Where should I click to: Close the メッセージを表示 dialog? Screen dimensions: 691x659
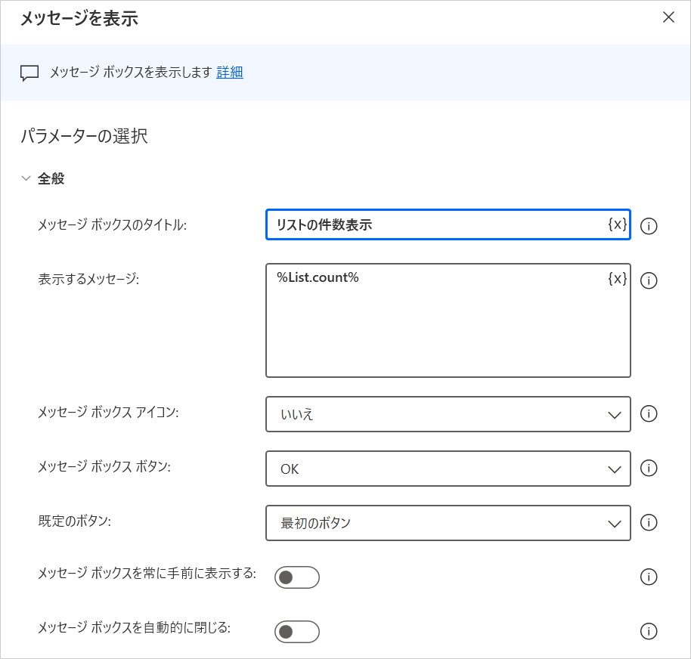coord(668,17)
